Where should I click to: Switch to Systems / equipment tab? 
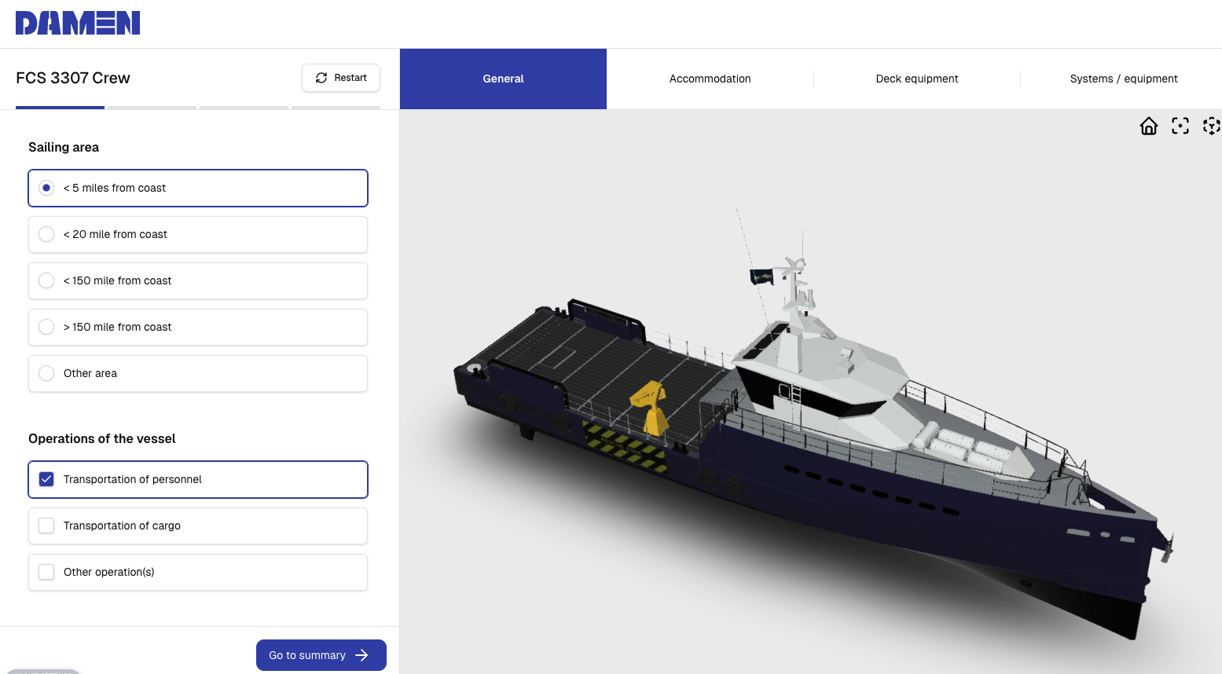pos(1124,79)
